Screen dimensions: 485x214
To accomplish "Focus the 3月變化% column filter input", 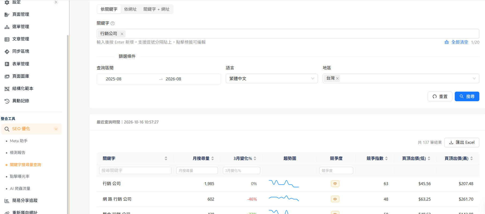I will (x=242, y=171).
